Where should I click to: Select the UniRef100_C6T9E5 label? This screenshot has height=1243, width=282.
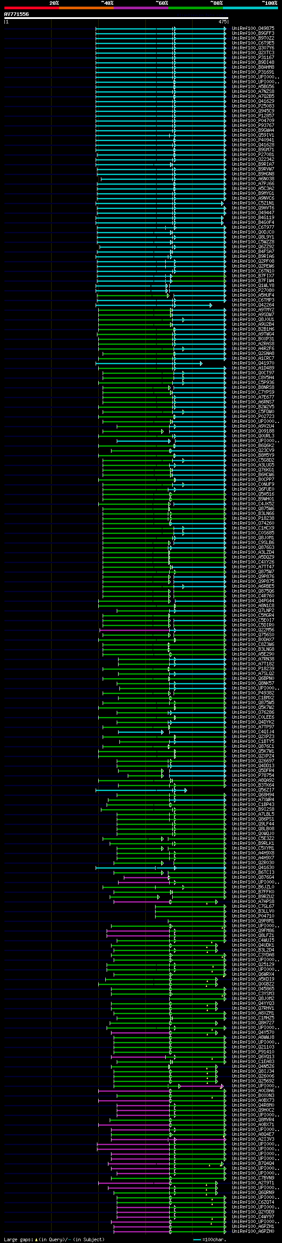(x=253, y=43)
